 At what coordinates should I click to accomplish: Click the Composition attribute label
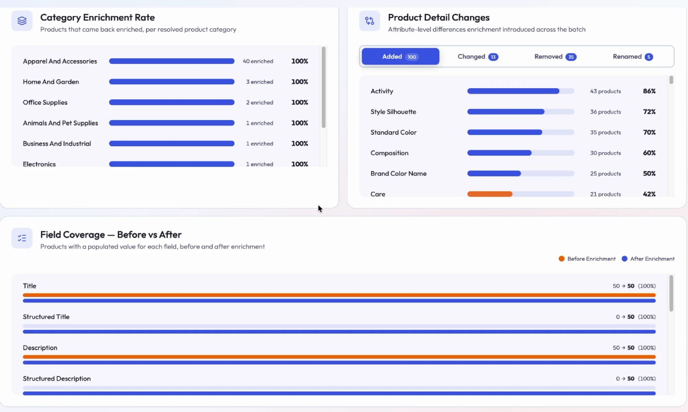(x=389, y=153)
